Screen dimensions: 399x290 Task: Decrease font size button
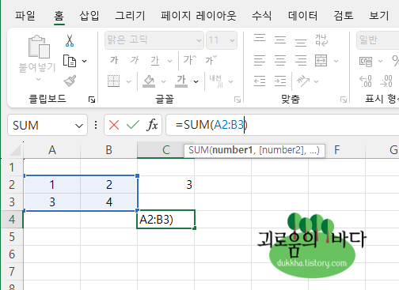(211, 60)
